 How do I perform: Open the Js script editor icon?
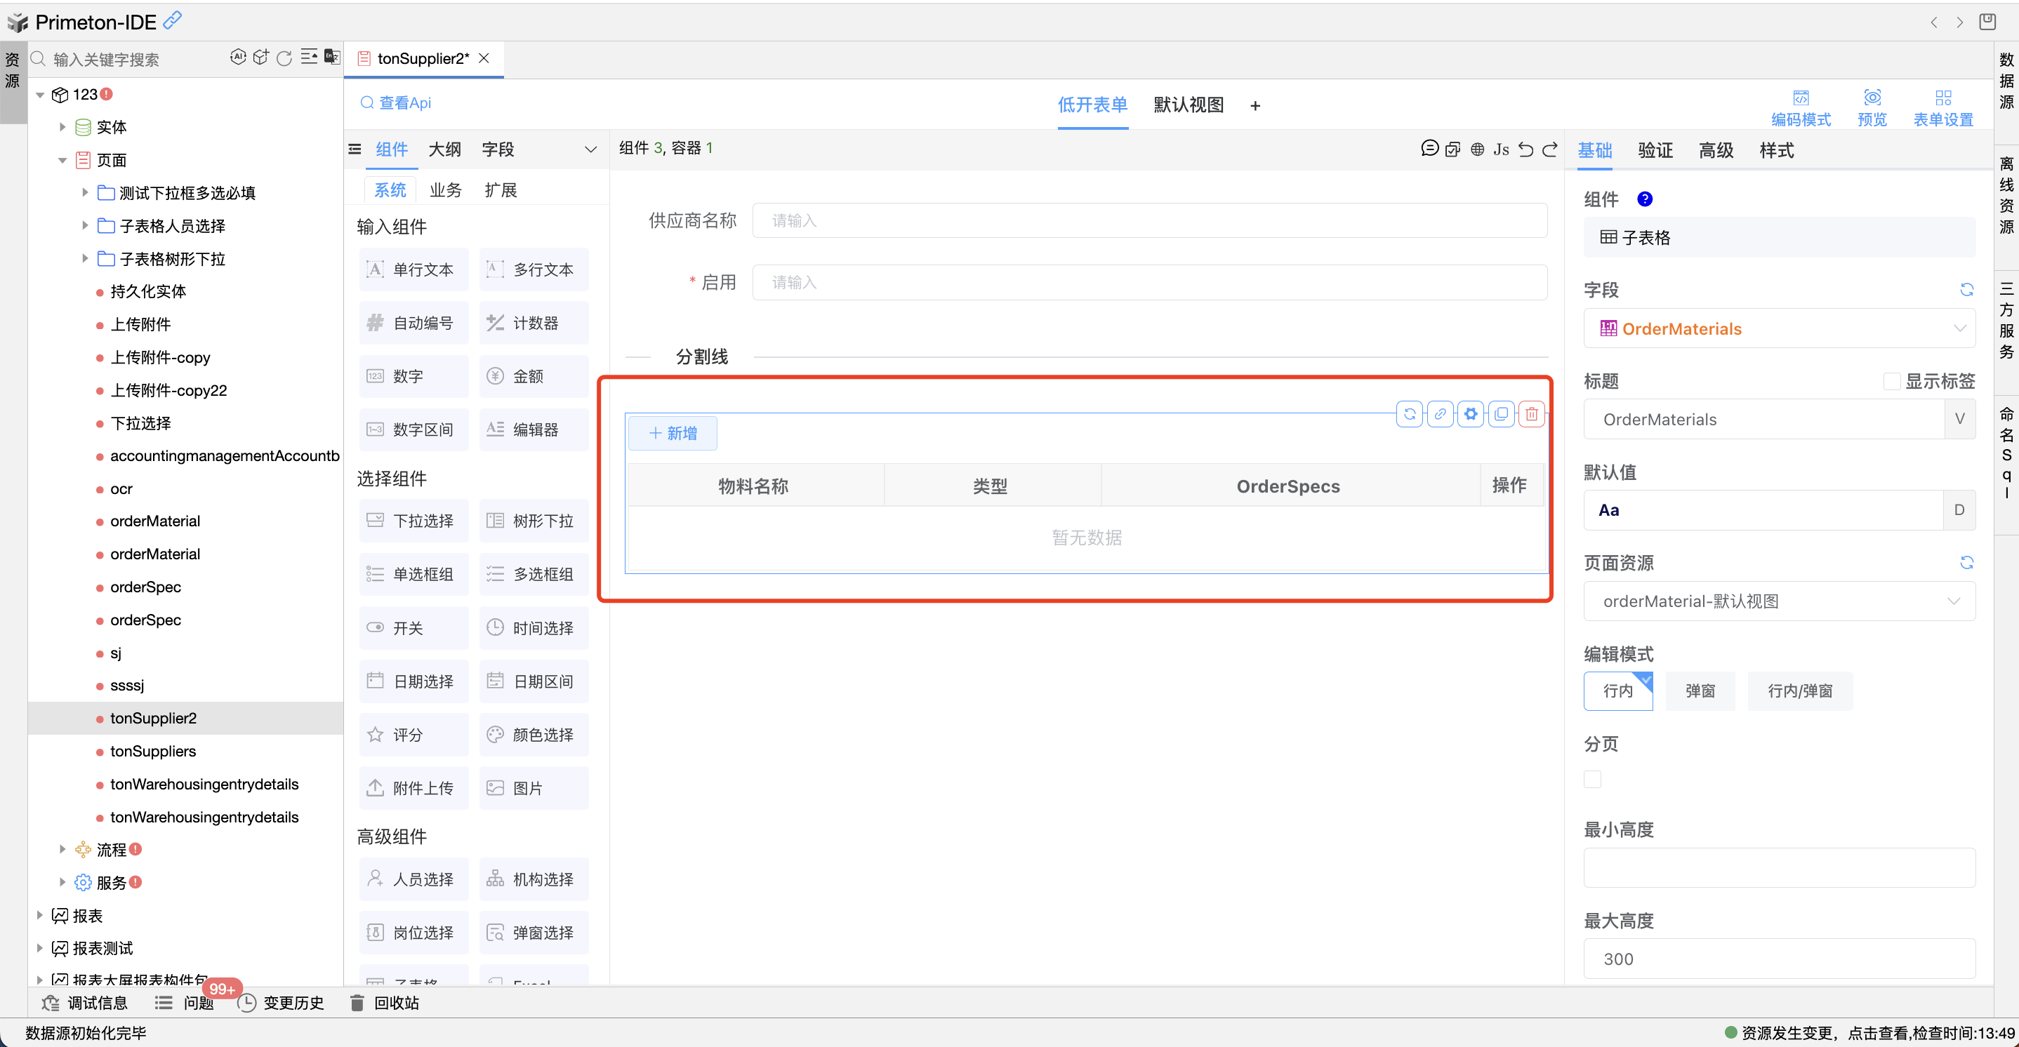1500,149
